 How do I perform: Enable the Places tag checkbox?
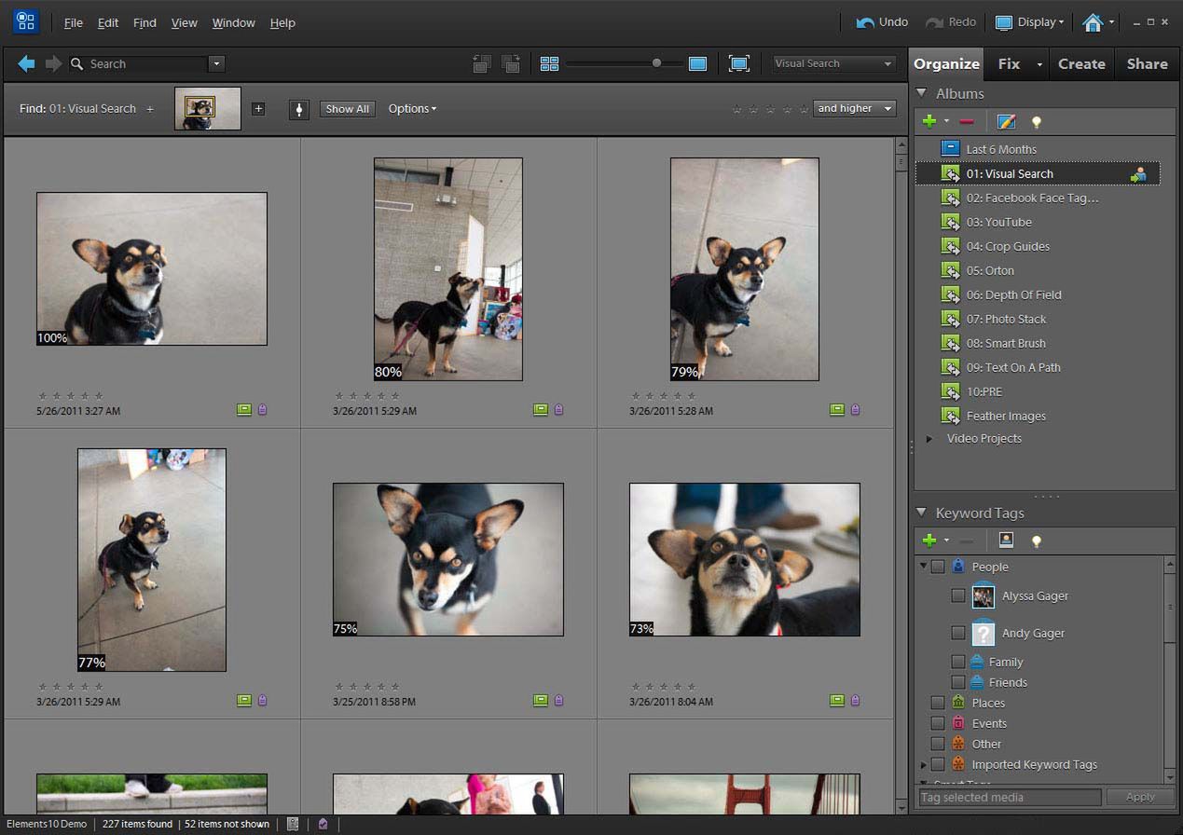[939, 703]
